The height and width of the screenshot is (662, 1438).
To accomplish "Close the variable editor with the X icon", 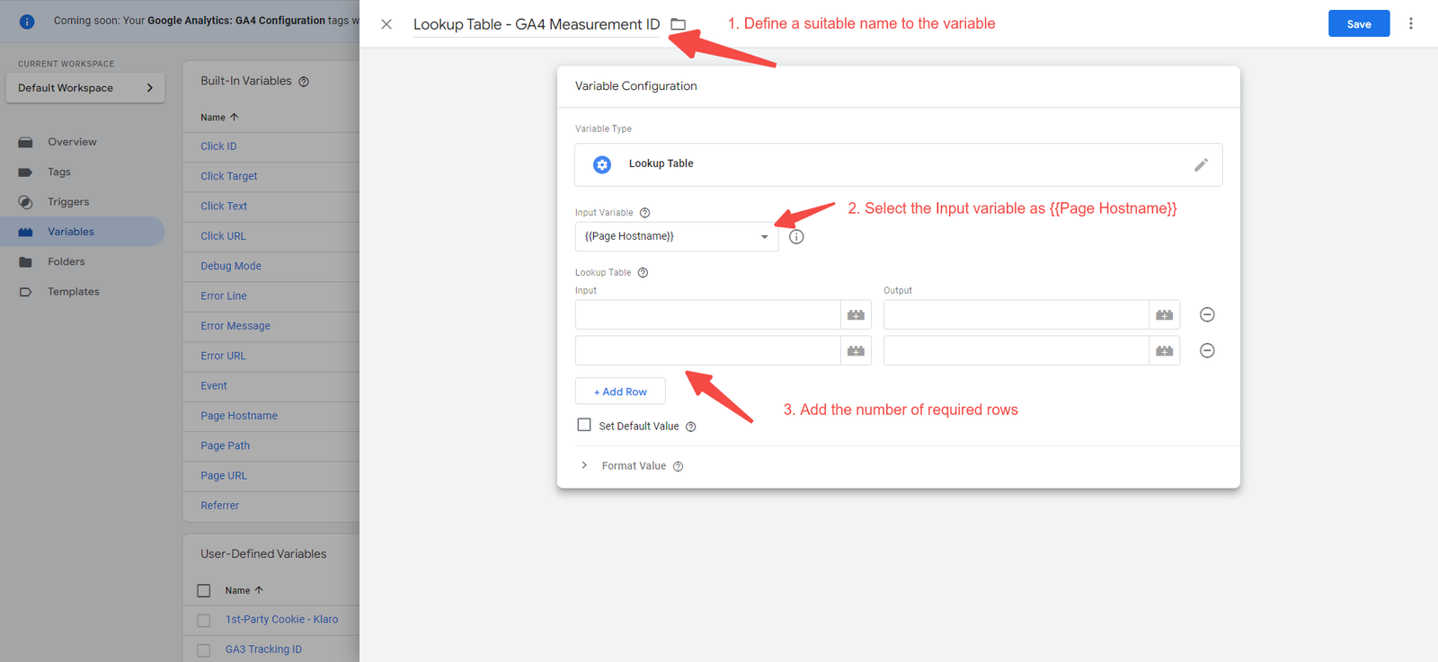I will 386,24.
